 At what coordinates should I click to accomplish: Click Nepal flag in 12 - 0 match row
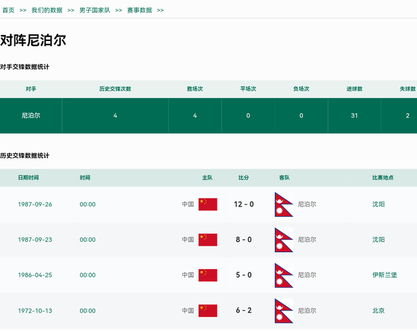coord(284,205)
